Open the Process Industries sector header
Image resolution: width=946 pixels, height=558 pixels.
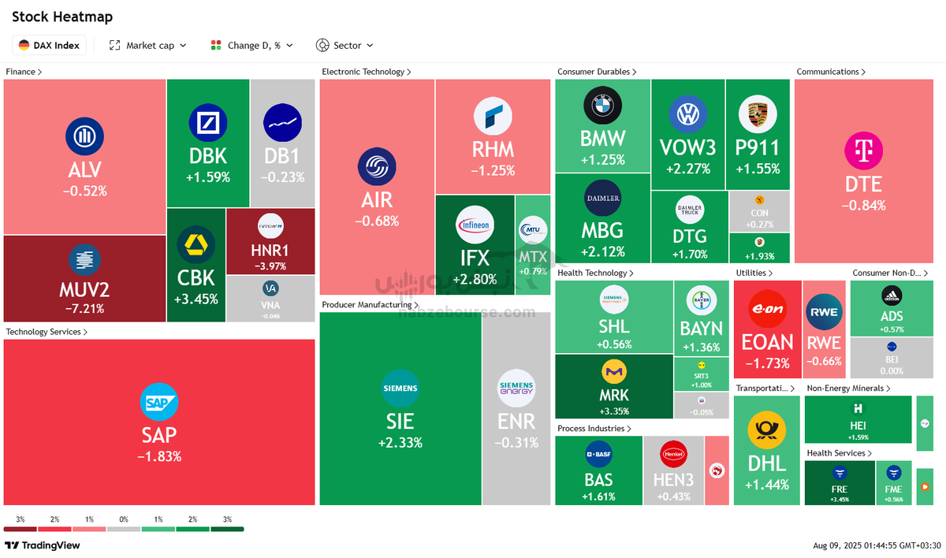pyautogui.click(x=595, y=429)
